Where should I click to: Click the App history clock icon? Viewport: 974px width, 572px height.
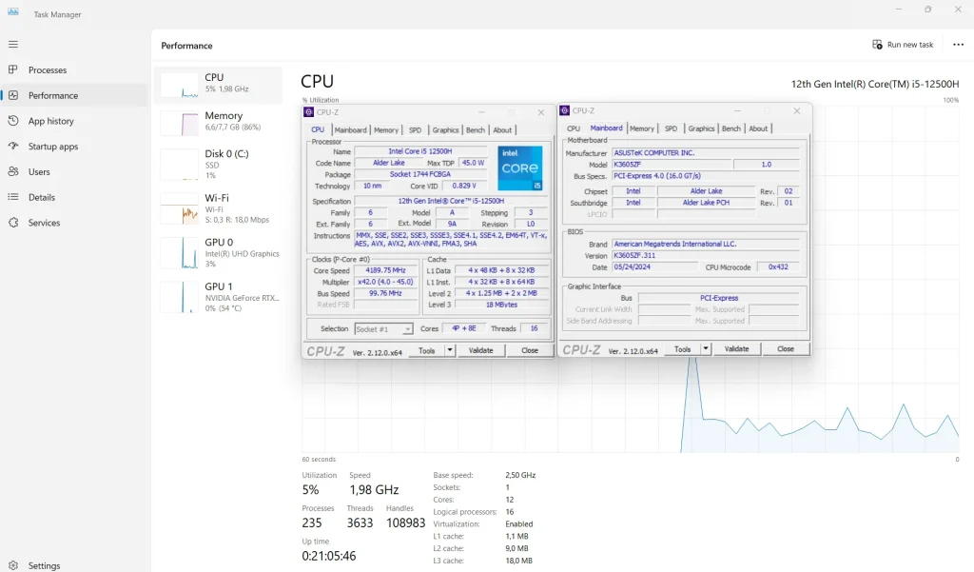(13, 121)
